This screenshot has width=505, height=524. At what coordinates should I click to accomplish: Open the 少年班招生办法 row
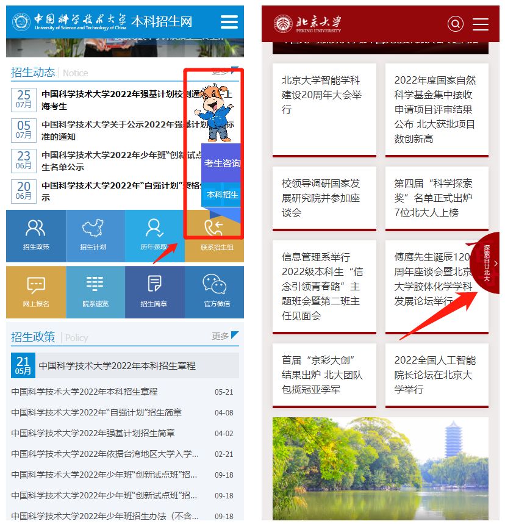click(x=123, y=516)
